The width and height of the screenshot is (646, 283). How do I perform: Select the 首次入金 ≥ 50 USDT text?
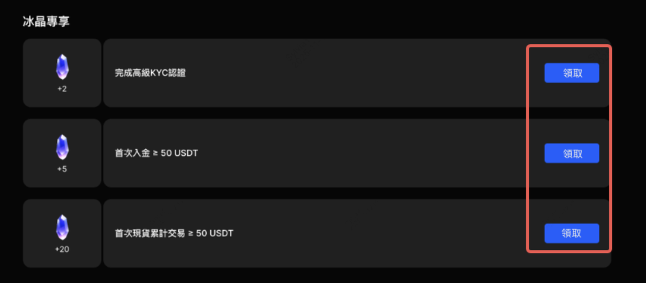coord(156,153)
